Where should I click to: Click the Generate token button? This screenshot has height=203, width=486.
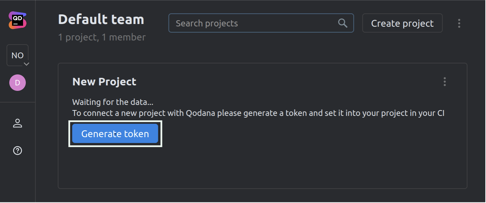point(115,134)
